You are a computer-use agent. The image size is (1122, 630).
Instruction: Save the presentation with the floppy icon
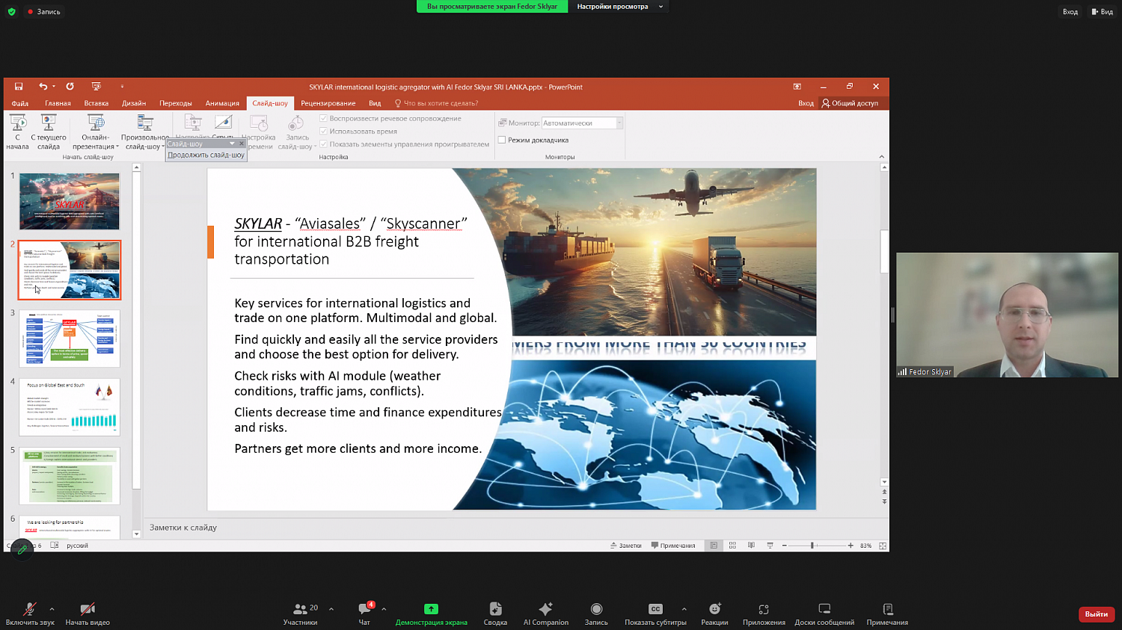(x=19, y=87)
